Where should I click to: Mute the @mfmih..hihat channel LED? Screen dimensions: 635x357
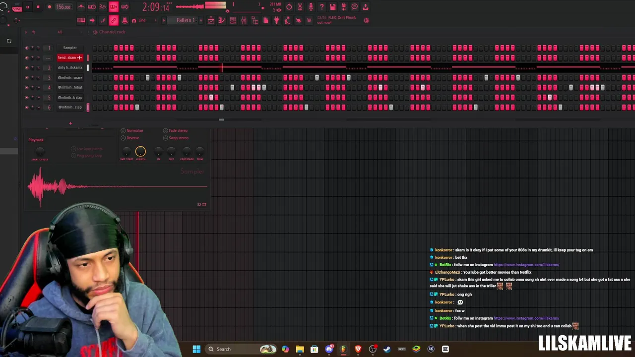[x=27, y=87]
